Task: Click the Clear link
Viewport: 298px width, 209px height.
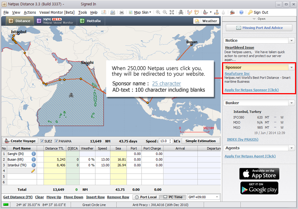Action: pyautogui.click(x=39, y=197)
